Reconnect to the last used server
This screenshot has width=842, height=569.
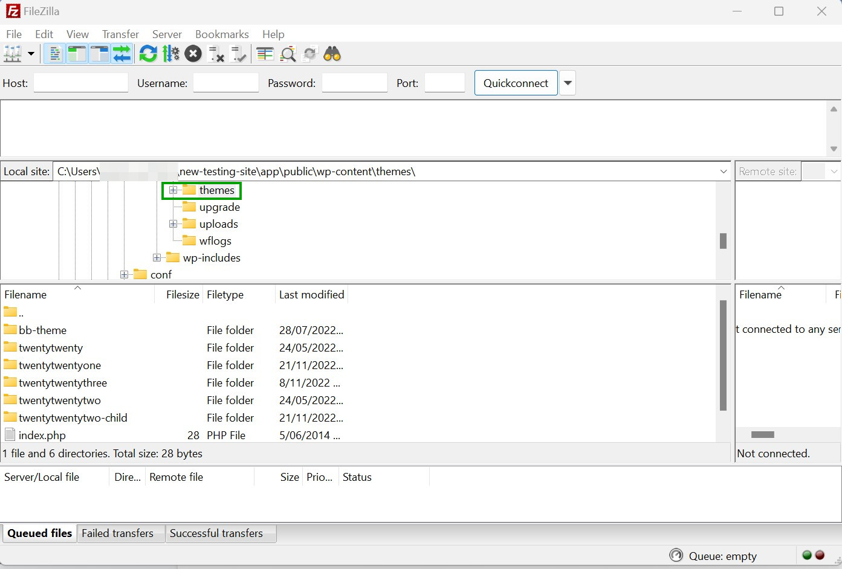(x=239, y=54)
